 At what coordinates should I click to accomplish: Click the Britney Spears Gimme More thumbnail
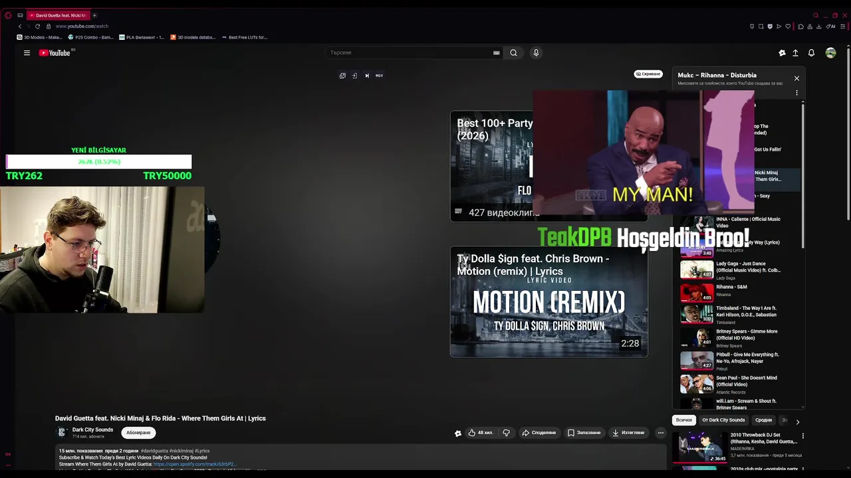[x=697, y=338]
